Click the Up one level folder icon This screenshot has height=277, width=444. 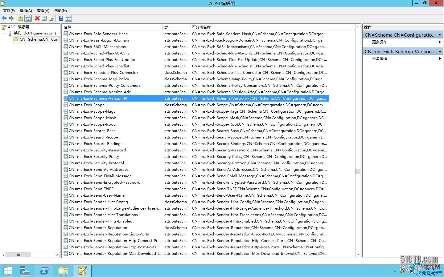tap(20, 18)
